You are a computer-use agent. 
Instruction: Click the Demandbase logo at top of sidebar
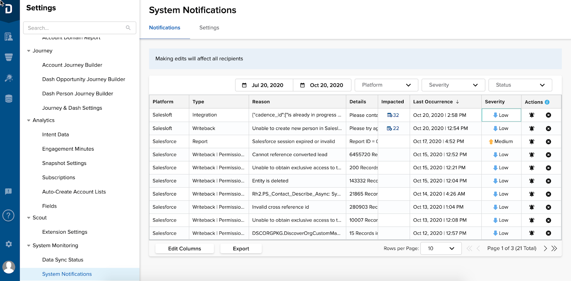coord(9,9)
